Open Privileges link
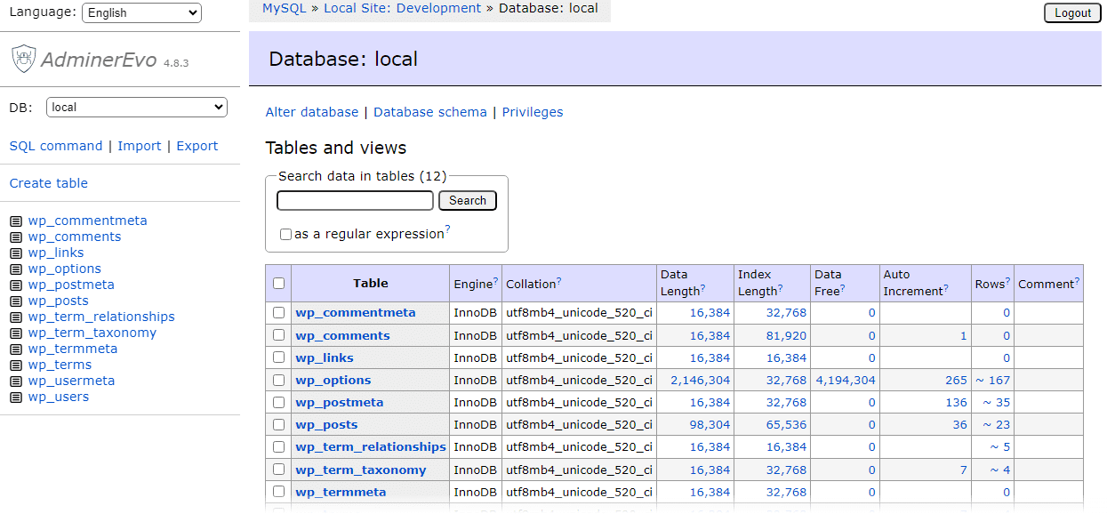The height and width of the screenshot is (514, 1107). point(533,112)
